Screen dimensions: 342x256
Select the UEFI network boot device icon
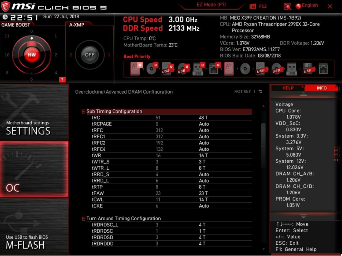click(215, 69)
